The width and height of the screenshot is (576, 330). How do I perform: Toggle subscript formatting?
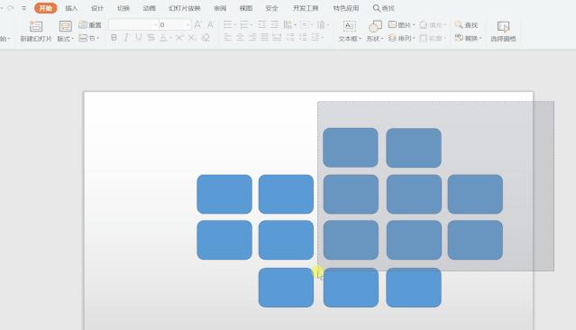192,38
